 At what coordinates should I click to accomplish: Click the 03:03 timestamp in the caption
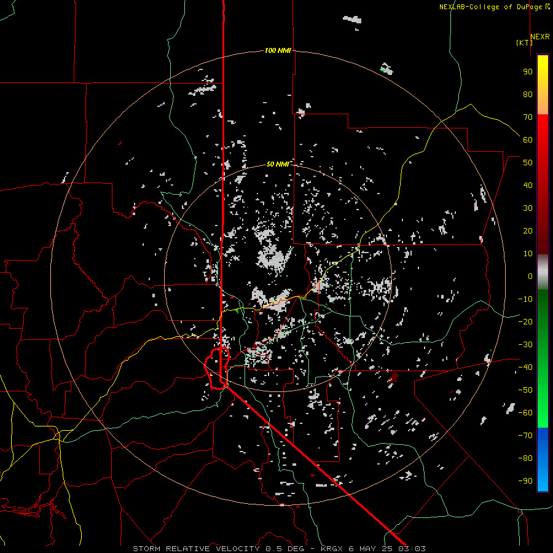412,549
